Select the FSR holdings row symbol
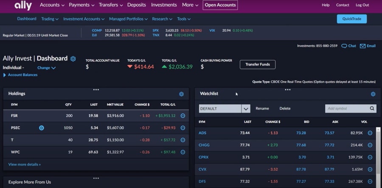Image resolution: width=382 pixels, height=188 pixels. [14, 116]
